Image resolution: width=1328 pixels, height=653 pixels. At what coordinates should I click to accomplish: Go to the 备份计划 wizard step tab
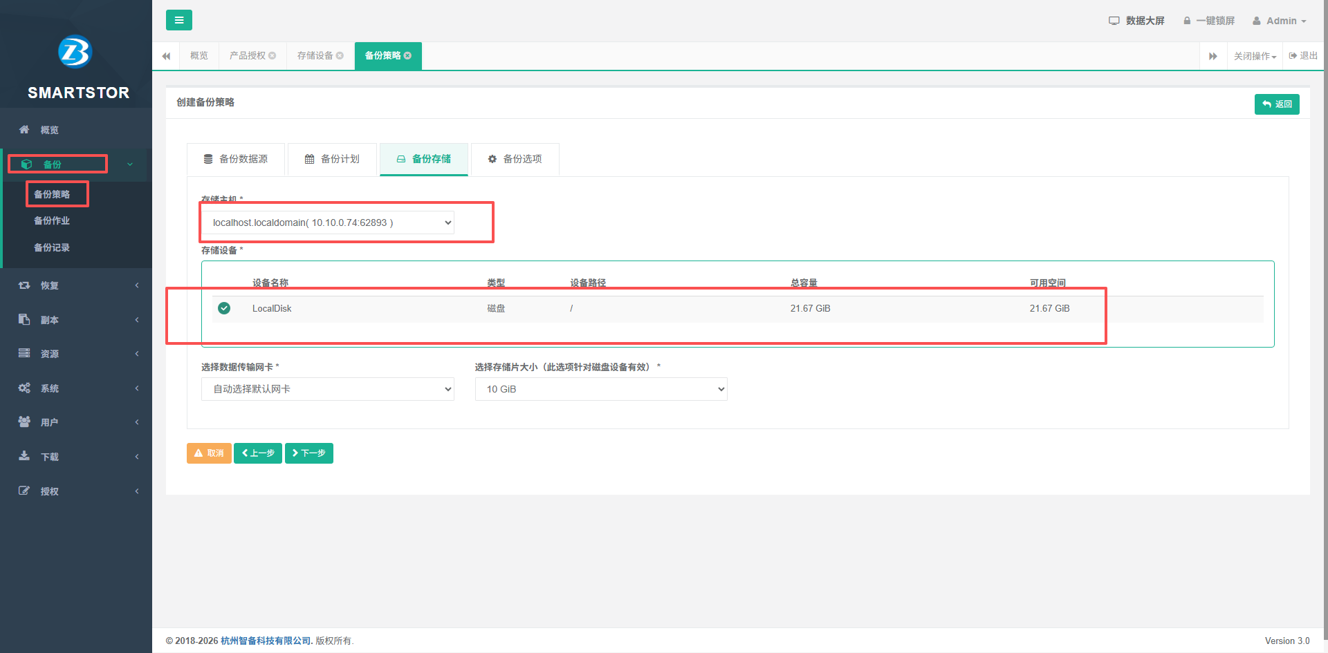click(332, 159)
